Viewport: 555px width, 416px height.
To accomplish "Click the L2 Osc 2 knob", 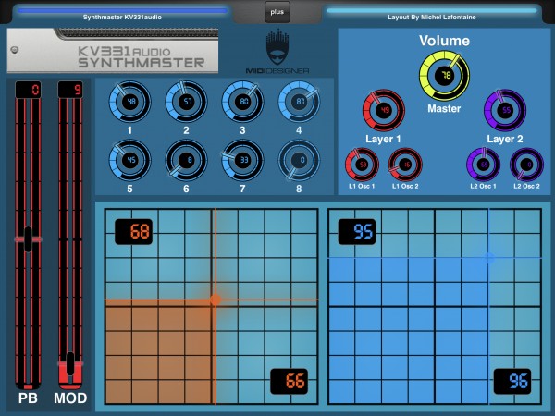I will coord(526,165).
